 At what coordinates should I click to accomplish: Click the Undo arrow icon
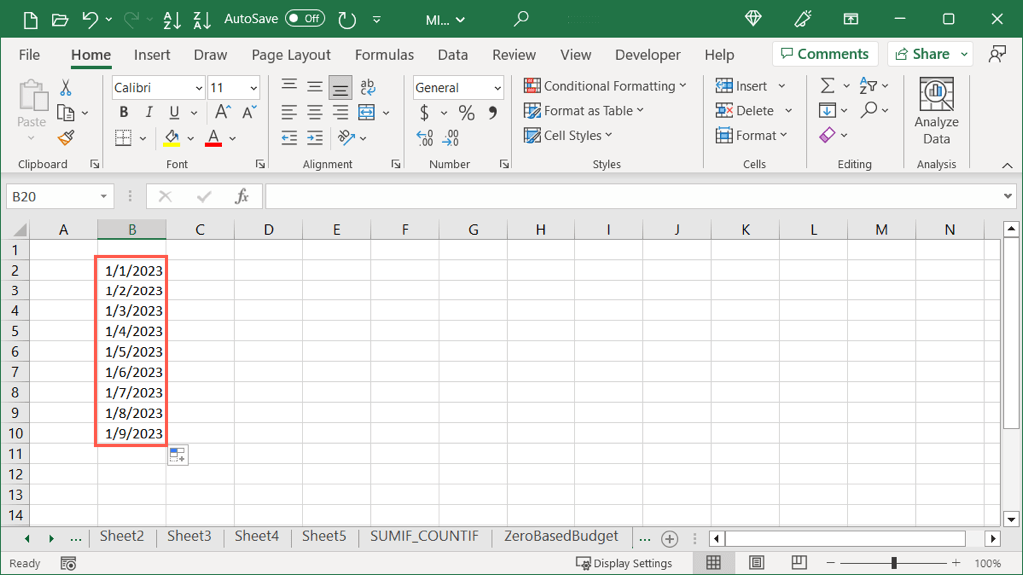pyautogui.click(x=89, y=20)
